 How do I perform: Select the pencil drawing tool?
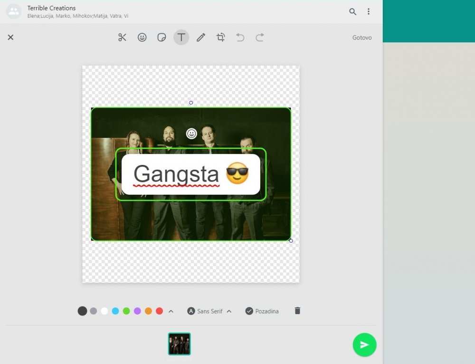[201, 37]
